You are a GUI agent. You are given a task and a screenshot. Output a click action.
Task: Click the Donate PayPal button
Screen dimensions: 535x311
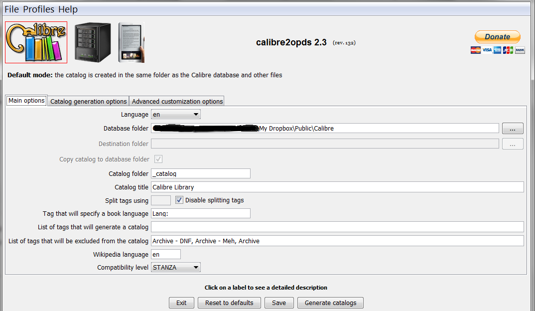pos(498,37)
